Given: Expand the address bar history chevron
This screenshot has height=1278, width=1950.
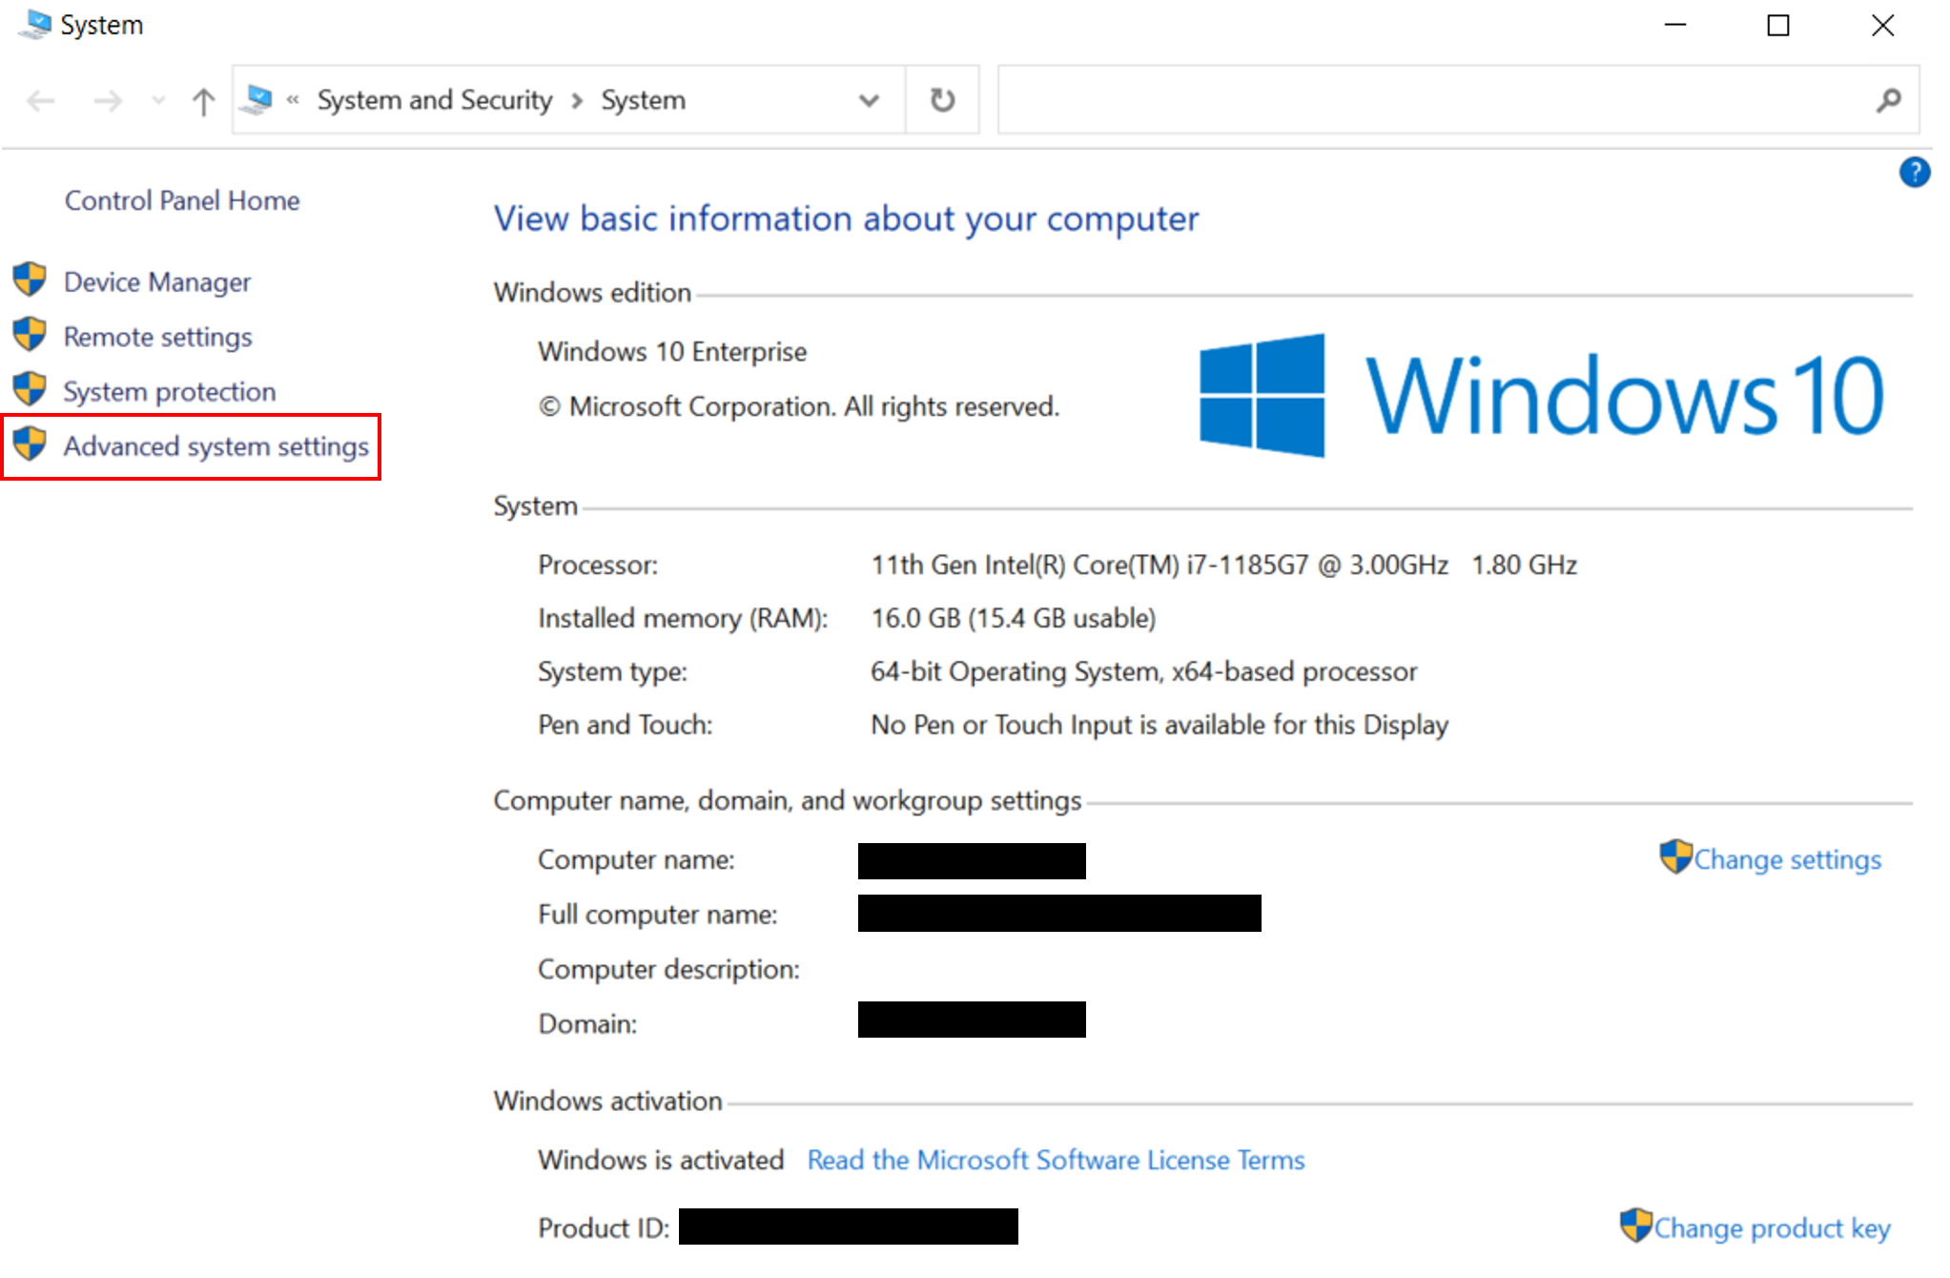Looking at the screenshot, I should pos(869,100).
